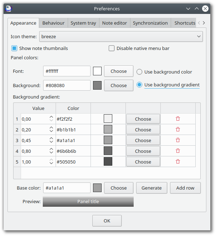Click color swatch in gradient row 5
216x236 pixels.
coord(108,161)
